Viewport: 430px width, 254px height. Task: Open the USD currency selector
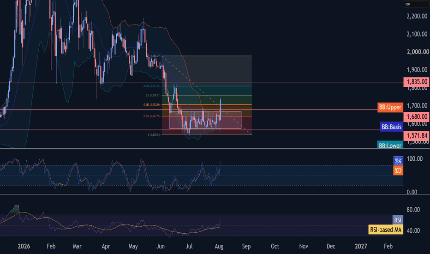tap(416, 4)
